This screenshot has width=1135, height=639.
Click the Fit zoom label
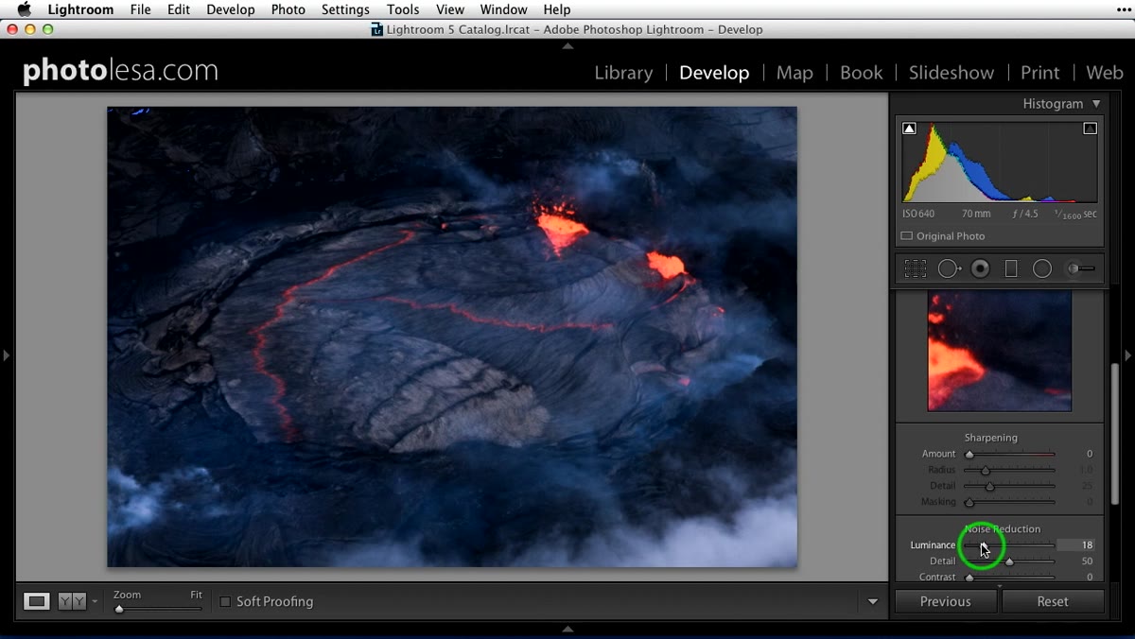pyautogui.click(x=196, y=595)
